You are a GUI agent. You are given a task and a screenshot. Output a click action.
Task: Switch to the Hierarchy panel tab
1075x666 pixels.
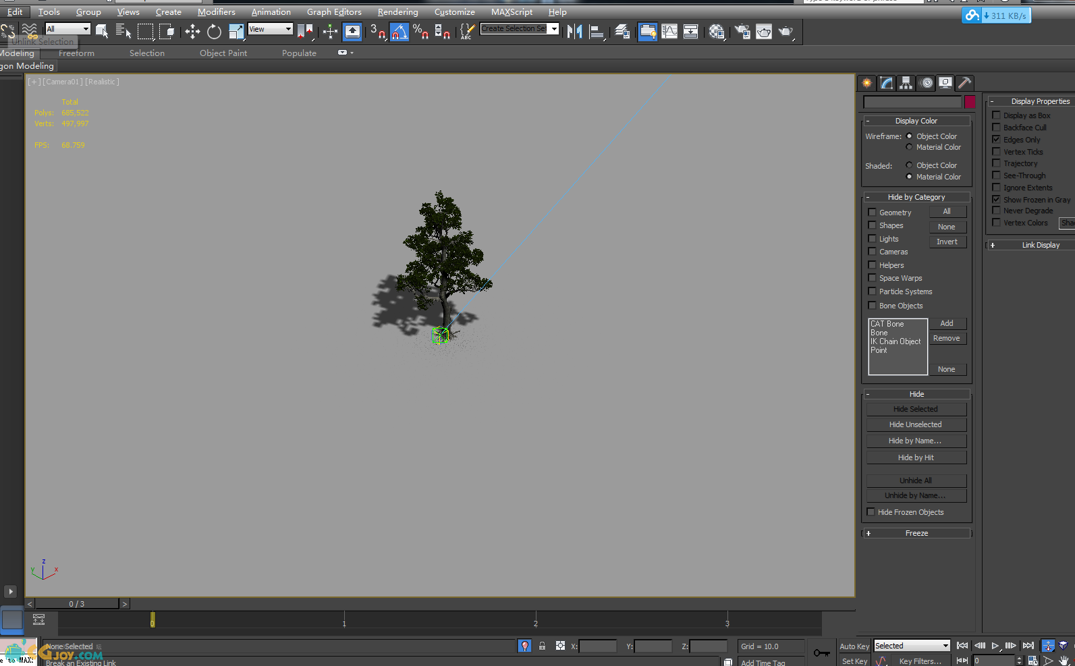[x=906, y=83]
